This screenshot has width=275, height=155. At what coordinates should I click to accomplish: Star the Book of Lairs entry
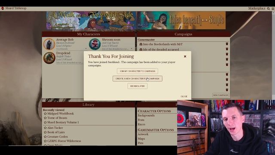[45, 132]
